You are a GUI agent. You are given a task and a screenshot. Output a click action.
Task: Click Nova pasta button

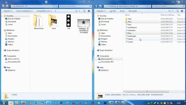pos(133,11)
